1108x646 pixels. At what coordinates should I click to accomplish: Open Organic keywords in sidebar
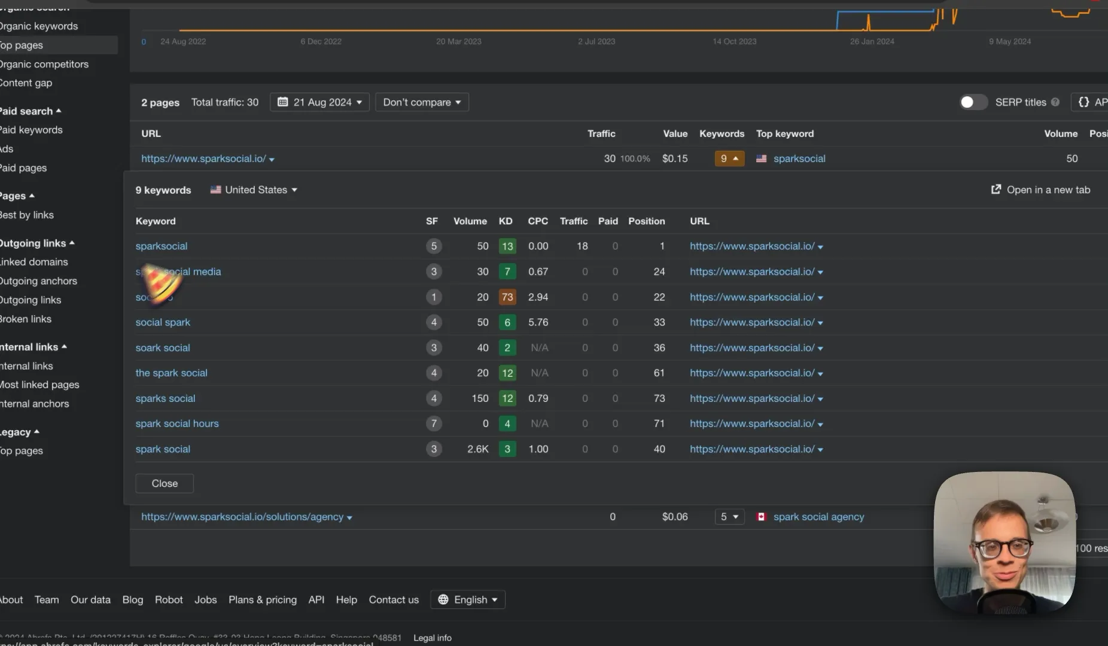click(x=39, y=26)
